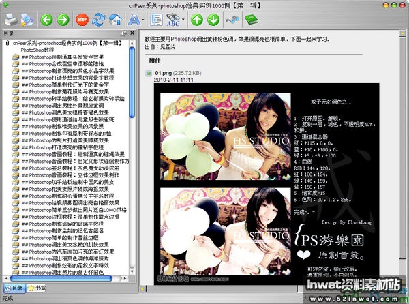Go back with the green left arrow
The image size is (409, 304).
coord(46,20)
